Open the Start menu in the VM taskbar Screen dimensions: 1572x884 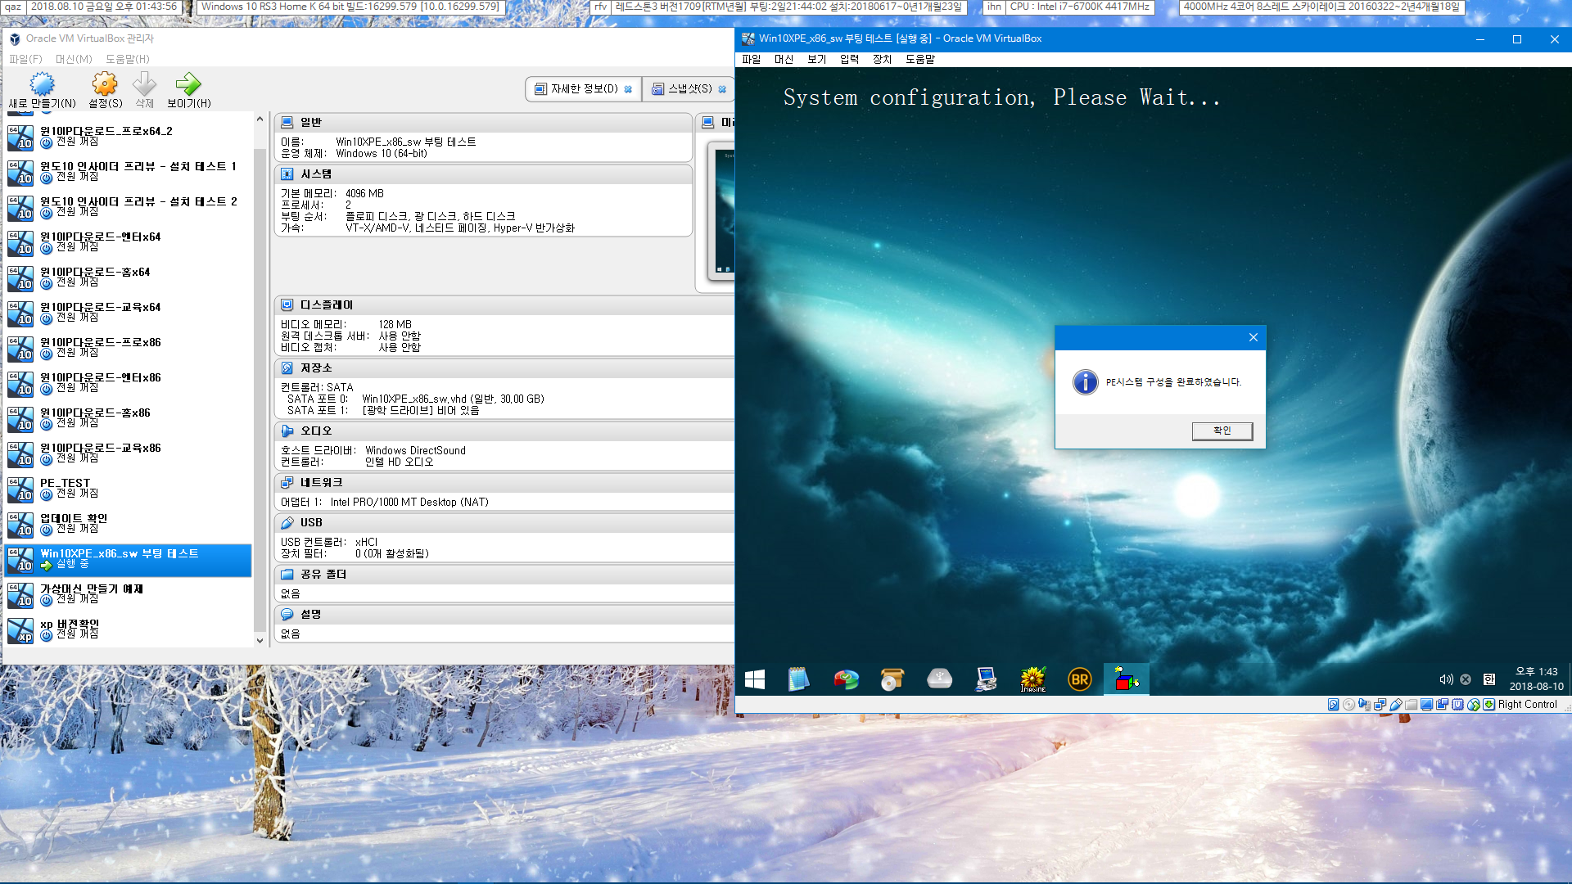[755, 679]
